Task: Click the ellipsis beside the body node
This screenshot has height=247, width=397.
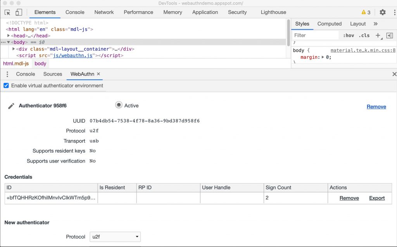Action: [3, 42]
